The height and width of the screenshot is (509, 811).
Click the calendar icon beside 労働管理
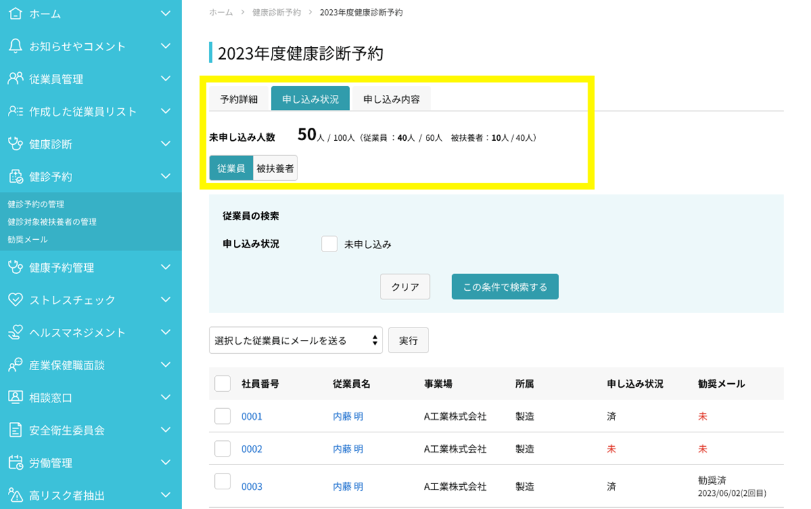point(15,462)
